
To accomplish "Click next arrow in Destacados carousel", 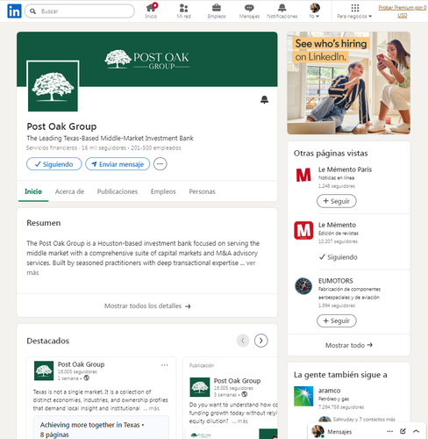I will [260, 341].
